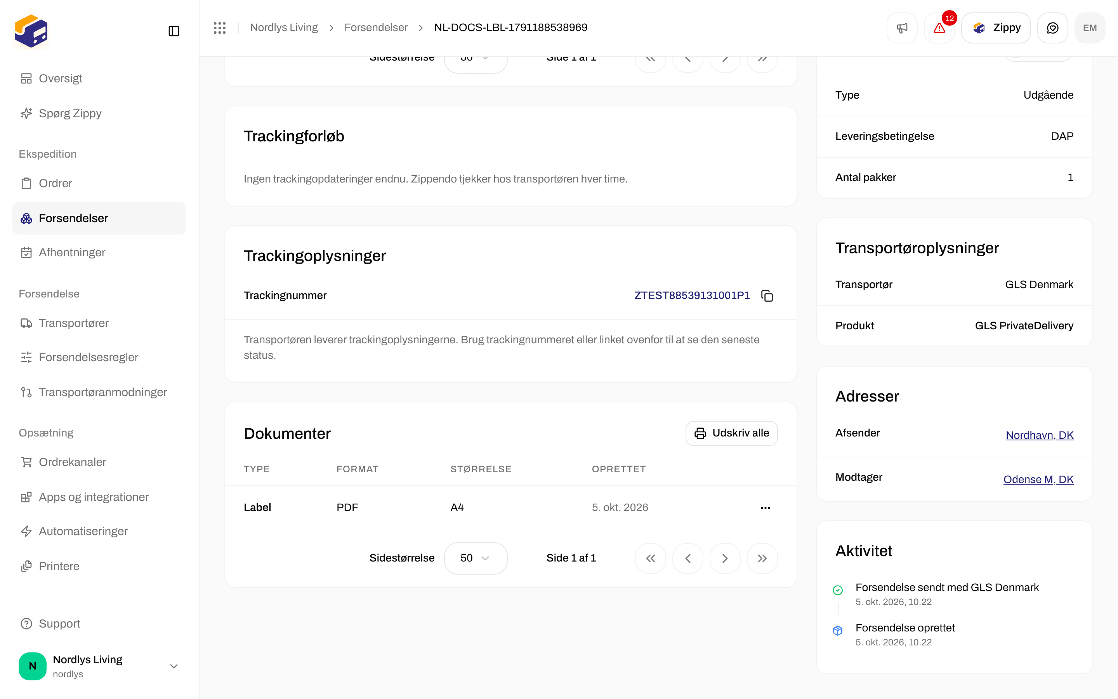Screen dimensions: 1118x699
Task: Print all documents with Udskriv alle
Action: [x=731, y=433]
